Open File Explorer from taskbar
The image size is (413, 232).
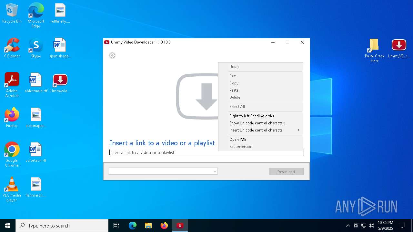[x=148, y=226]
